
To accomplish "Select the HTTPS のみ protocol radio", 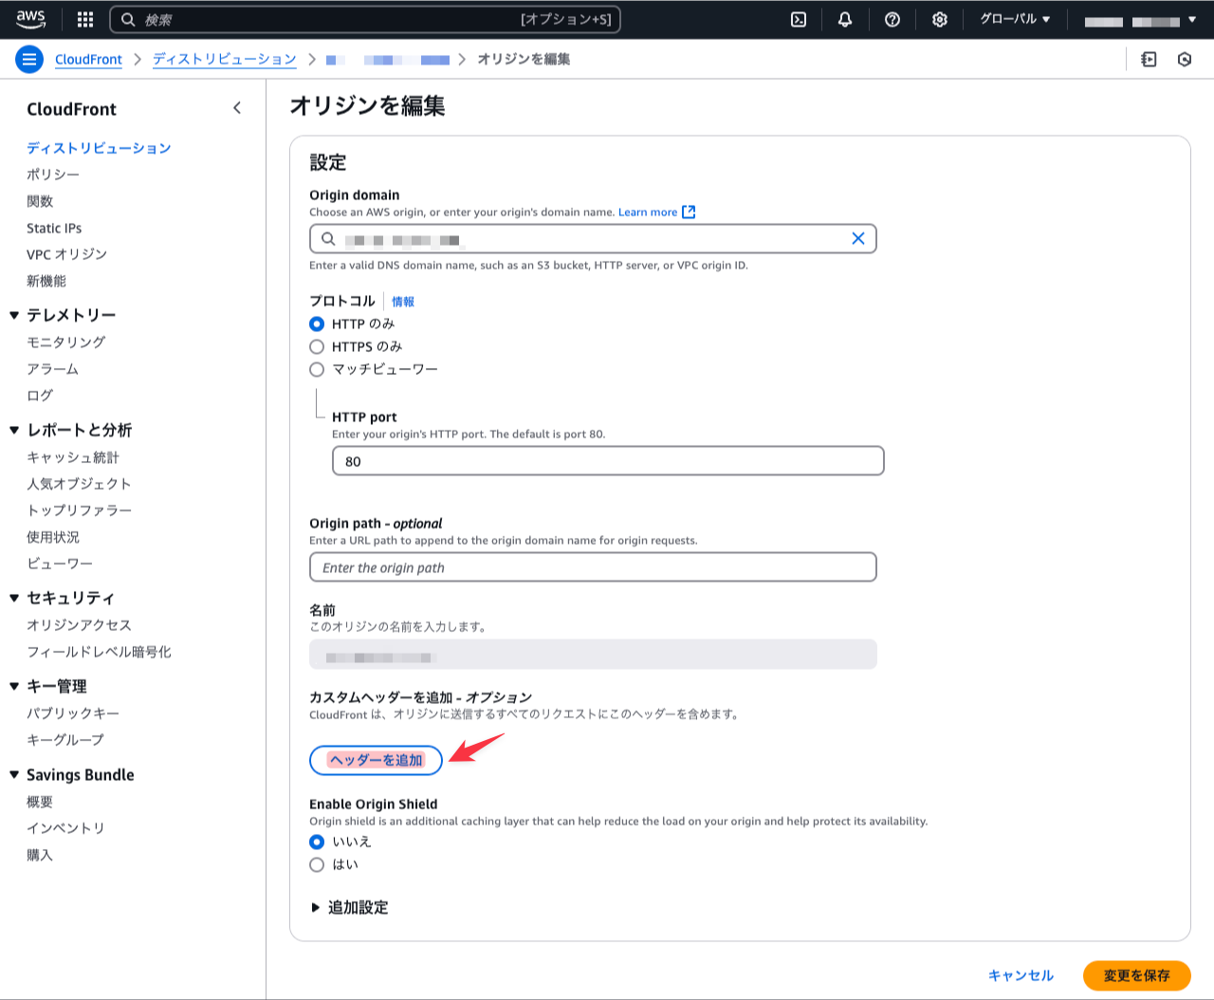I will coord(317,346).
